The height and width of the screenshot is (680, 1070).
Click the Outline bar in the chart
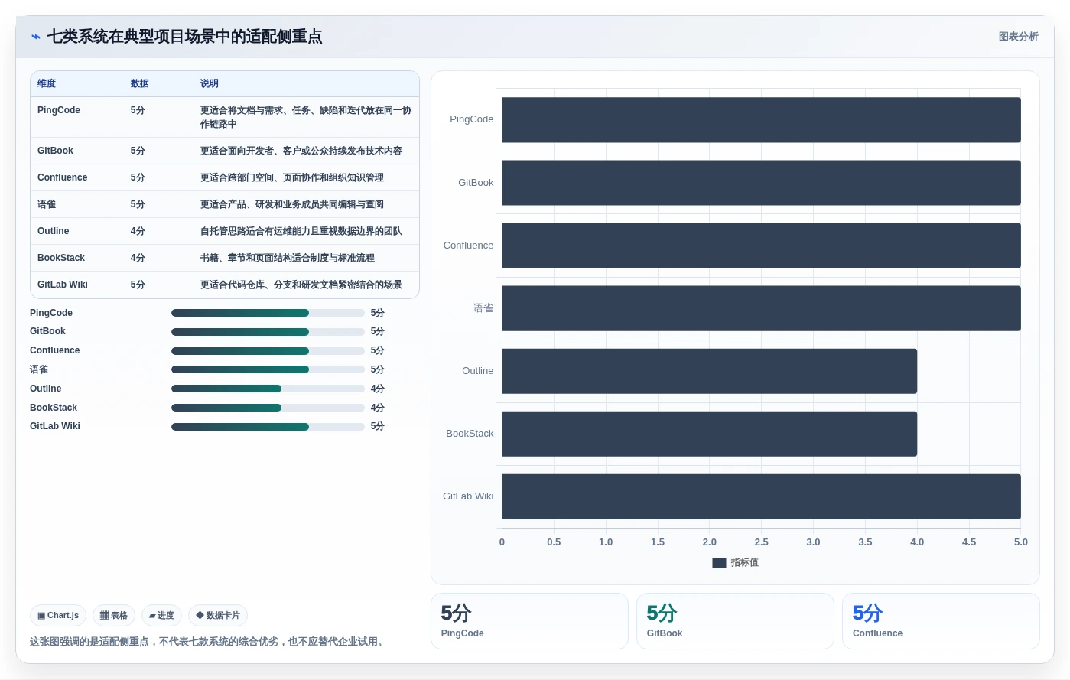point(710,371)
